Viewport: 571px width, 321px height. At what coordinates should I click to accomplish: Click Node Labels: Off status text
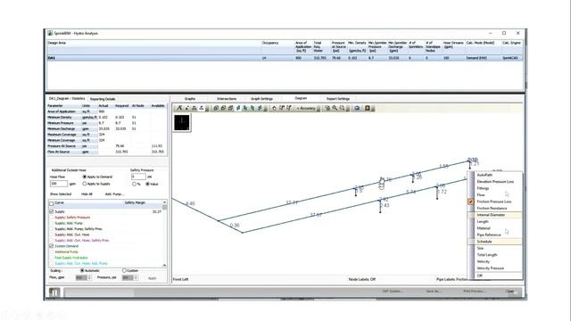362,279
